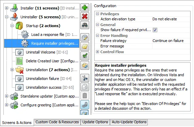Expand the Uninstallation (7 actions) node
Image resolution: width=194 pixels, height=127 pixels.
12,70
